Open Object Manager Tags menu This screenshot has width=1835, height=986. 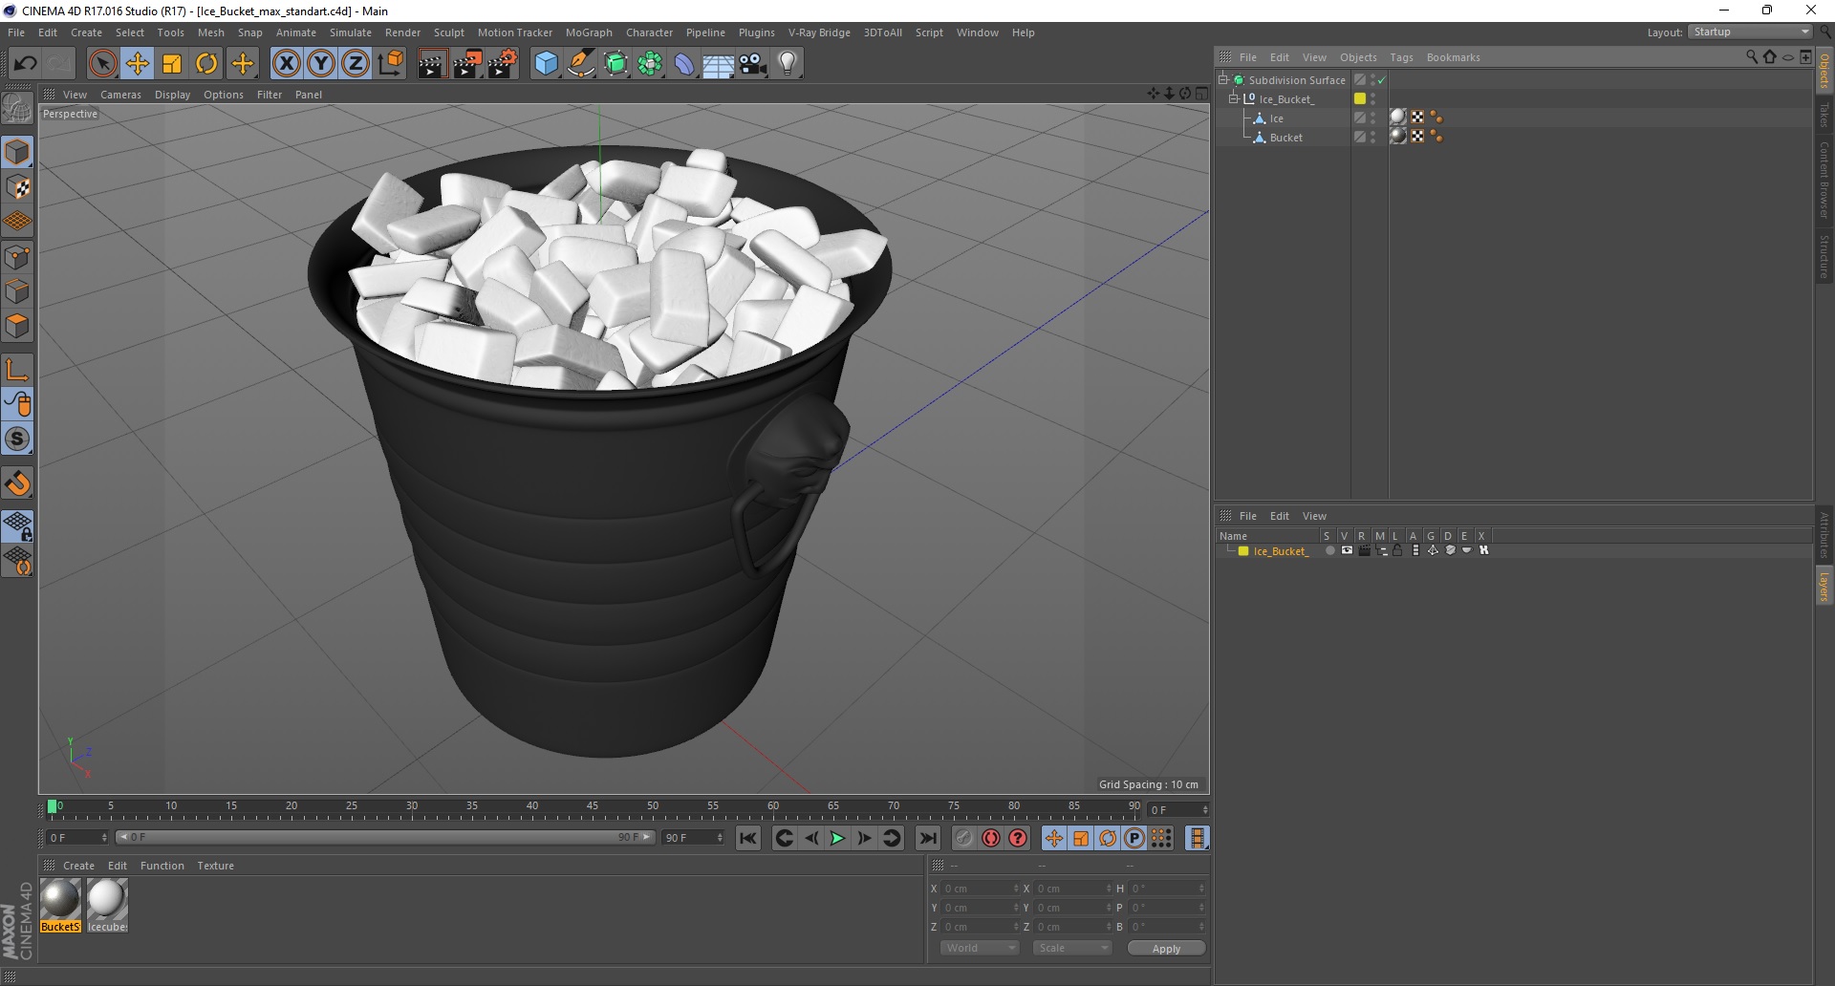(x=1401, y=57)
